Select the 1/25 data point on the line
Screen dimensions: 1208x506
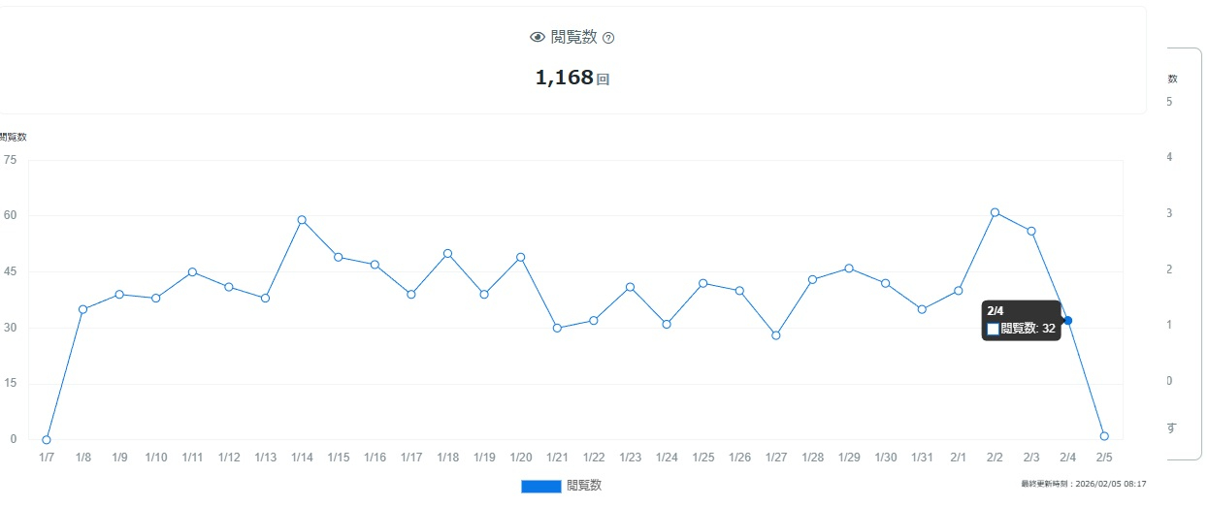[703, 283]
